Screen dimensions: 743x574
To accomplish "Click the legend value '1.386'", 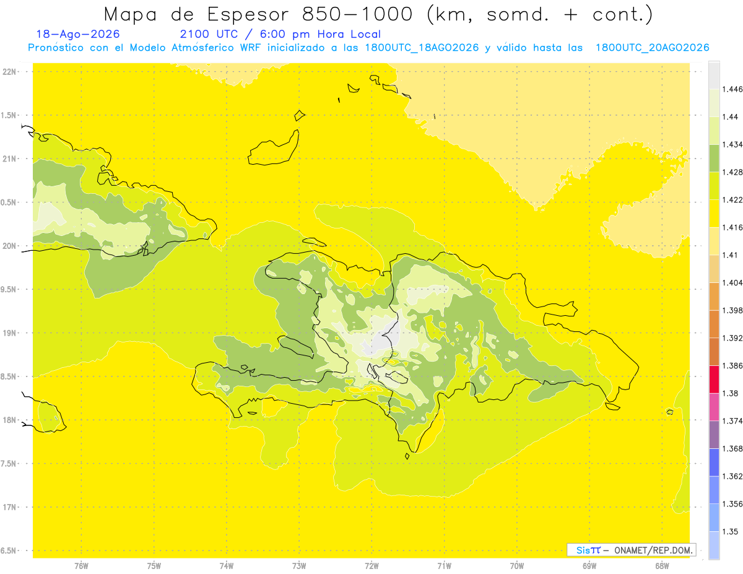I will point(732,366).
